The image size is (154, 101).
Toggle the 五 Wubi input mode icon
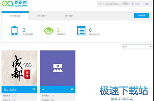[116, 99]
